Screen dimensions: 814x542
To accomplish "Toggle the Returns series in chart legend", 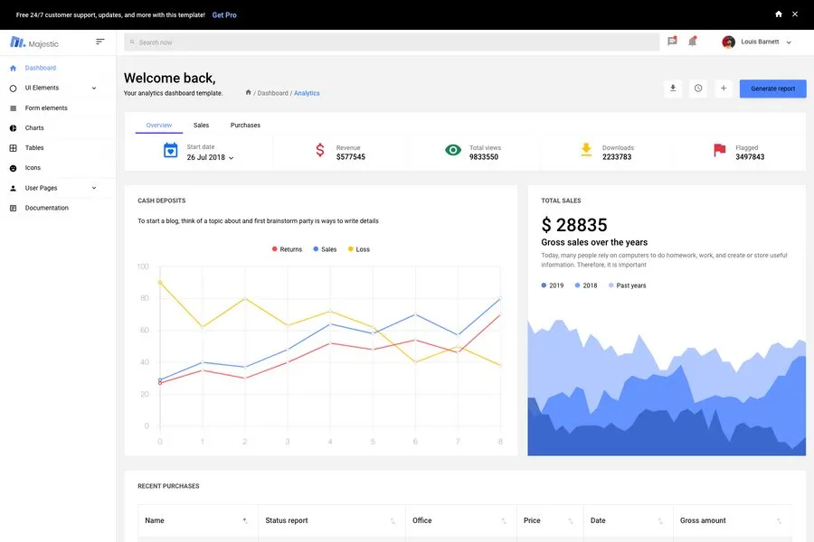I will [287, 249].
